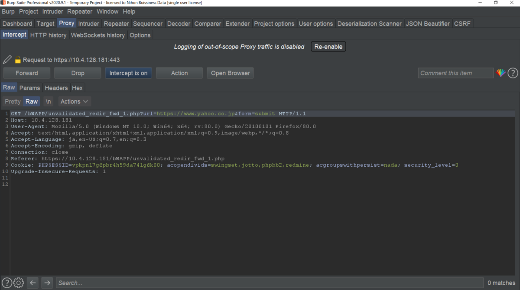Focus the Search input box
This screenshot has height=290, width=520.
[270, 283]
